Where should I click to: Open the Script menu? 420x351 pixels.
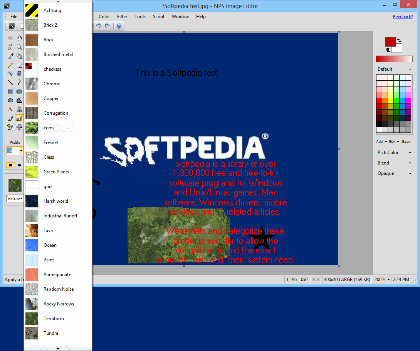(x=159, y=16)
